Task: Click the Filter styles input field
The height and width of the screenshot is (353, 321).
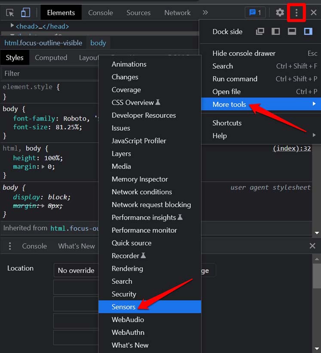Action: click(50, 74)
